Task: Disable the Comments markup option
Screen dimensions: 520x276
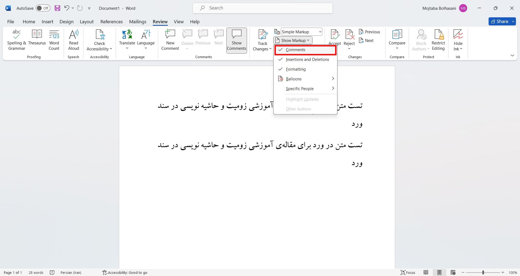Action: 295,50
